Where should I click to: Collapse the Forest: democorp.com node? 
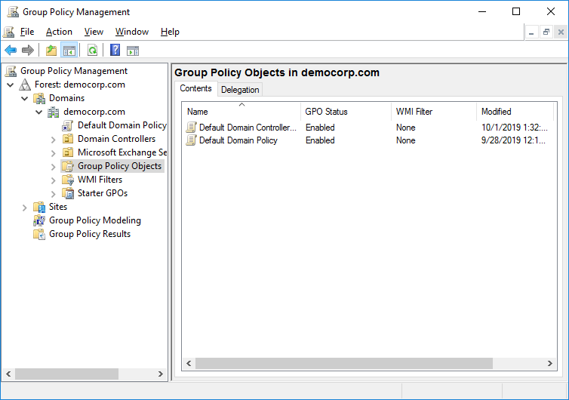[11, 85]
